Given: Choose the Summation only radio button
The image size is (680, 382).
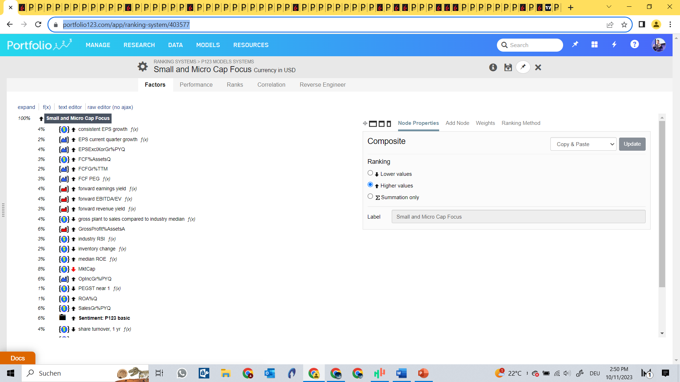Looking at the screenshot, I should [x=370, y=196].
